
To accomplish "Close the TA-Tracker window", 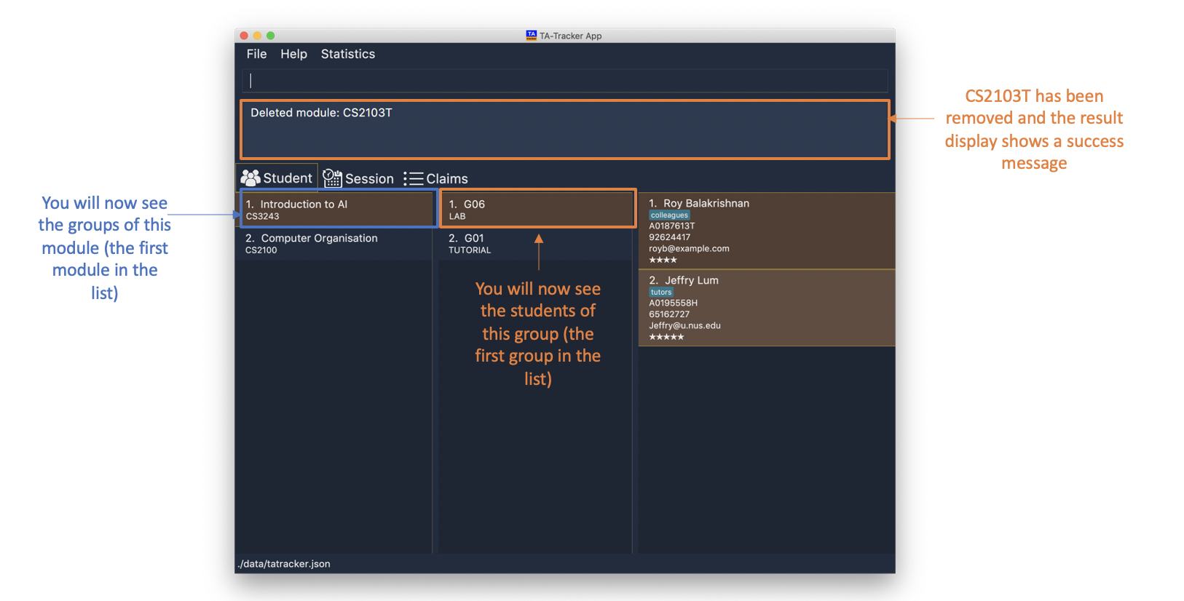I will click(x=245, y=36).
